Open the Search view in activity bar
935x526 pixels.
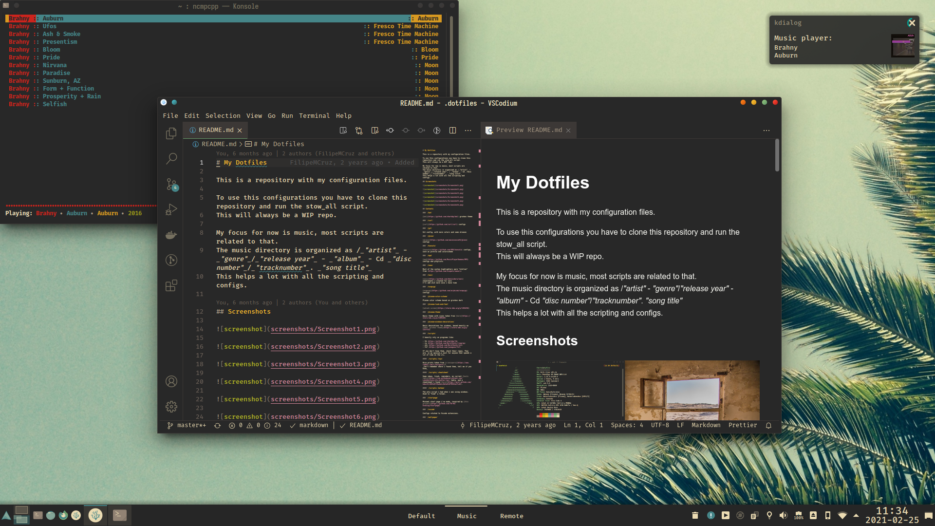click(x=171, y=159)
